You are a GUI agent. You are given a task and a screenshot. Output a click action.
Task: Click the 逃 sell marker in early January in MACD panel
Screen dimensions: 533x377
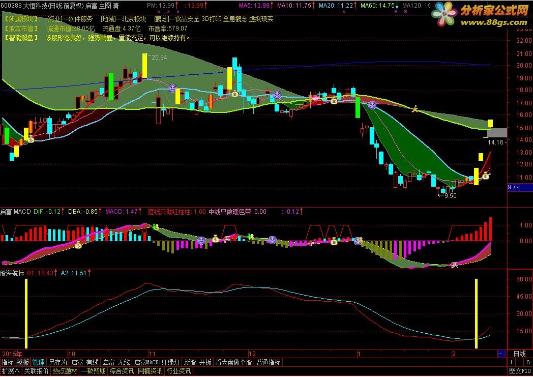359,240
